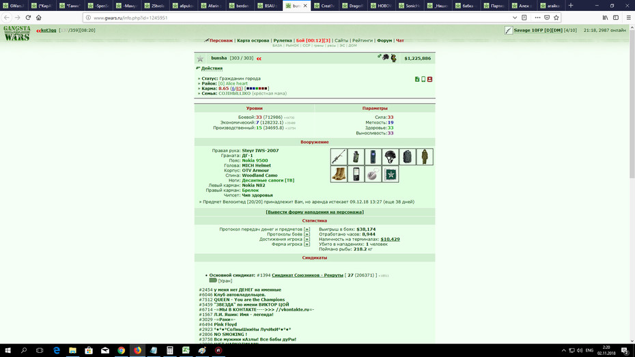
Task: Click the soldier figure icon near balance
Action: click(393, 58)
